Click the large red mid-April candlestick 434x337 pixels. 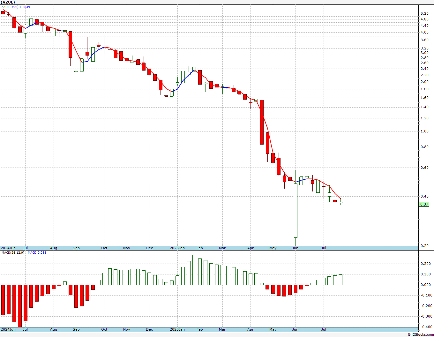pyautogui.click(x=262, y=122)
